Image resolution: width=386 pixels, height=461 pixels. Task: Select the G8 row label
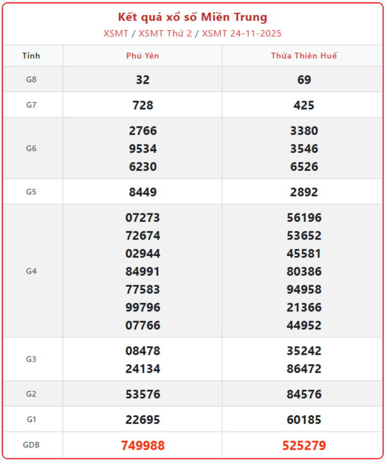click(32, 79)
